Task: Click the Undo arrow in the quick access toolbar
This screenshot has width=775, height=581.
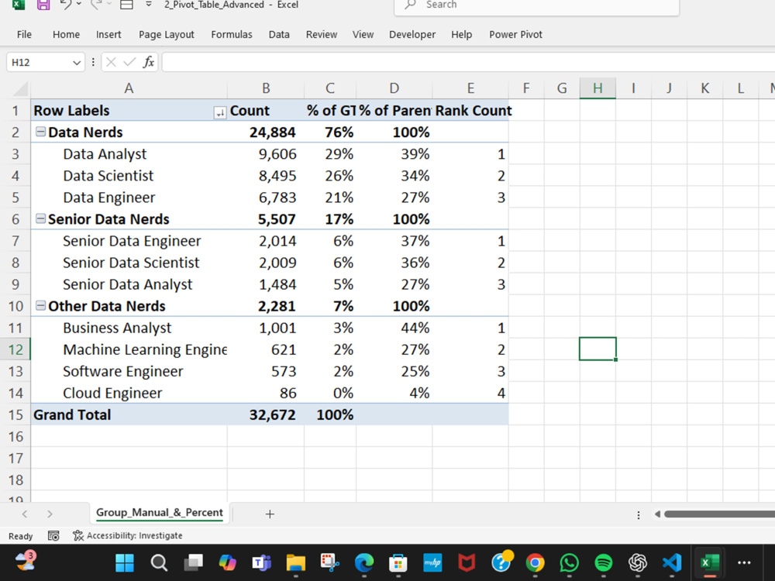Action: tap(66, 5)
